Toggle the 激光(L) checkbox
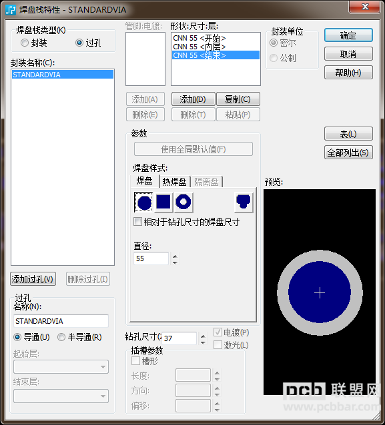This screenshot has width=385, height=425. pos(218,345)
